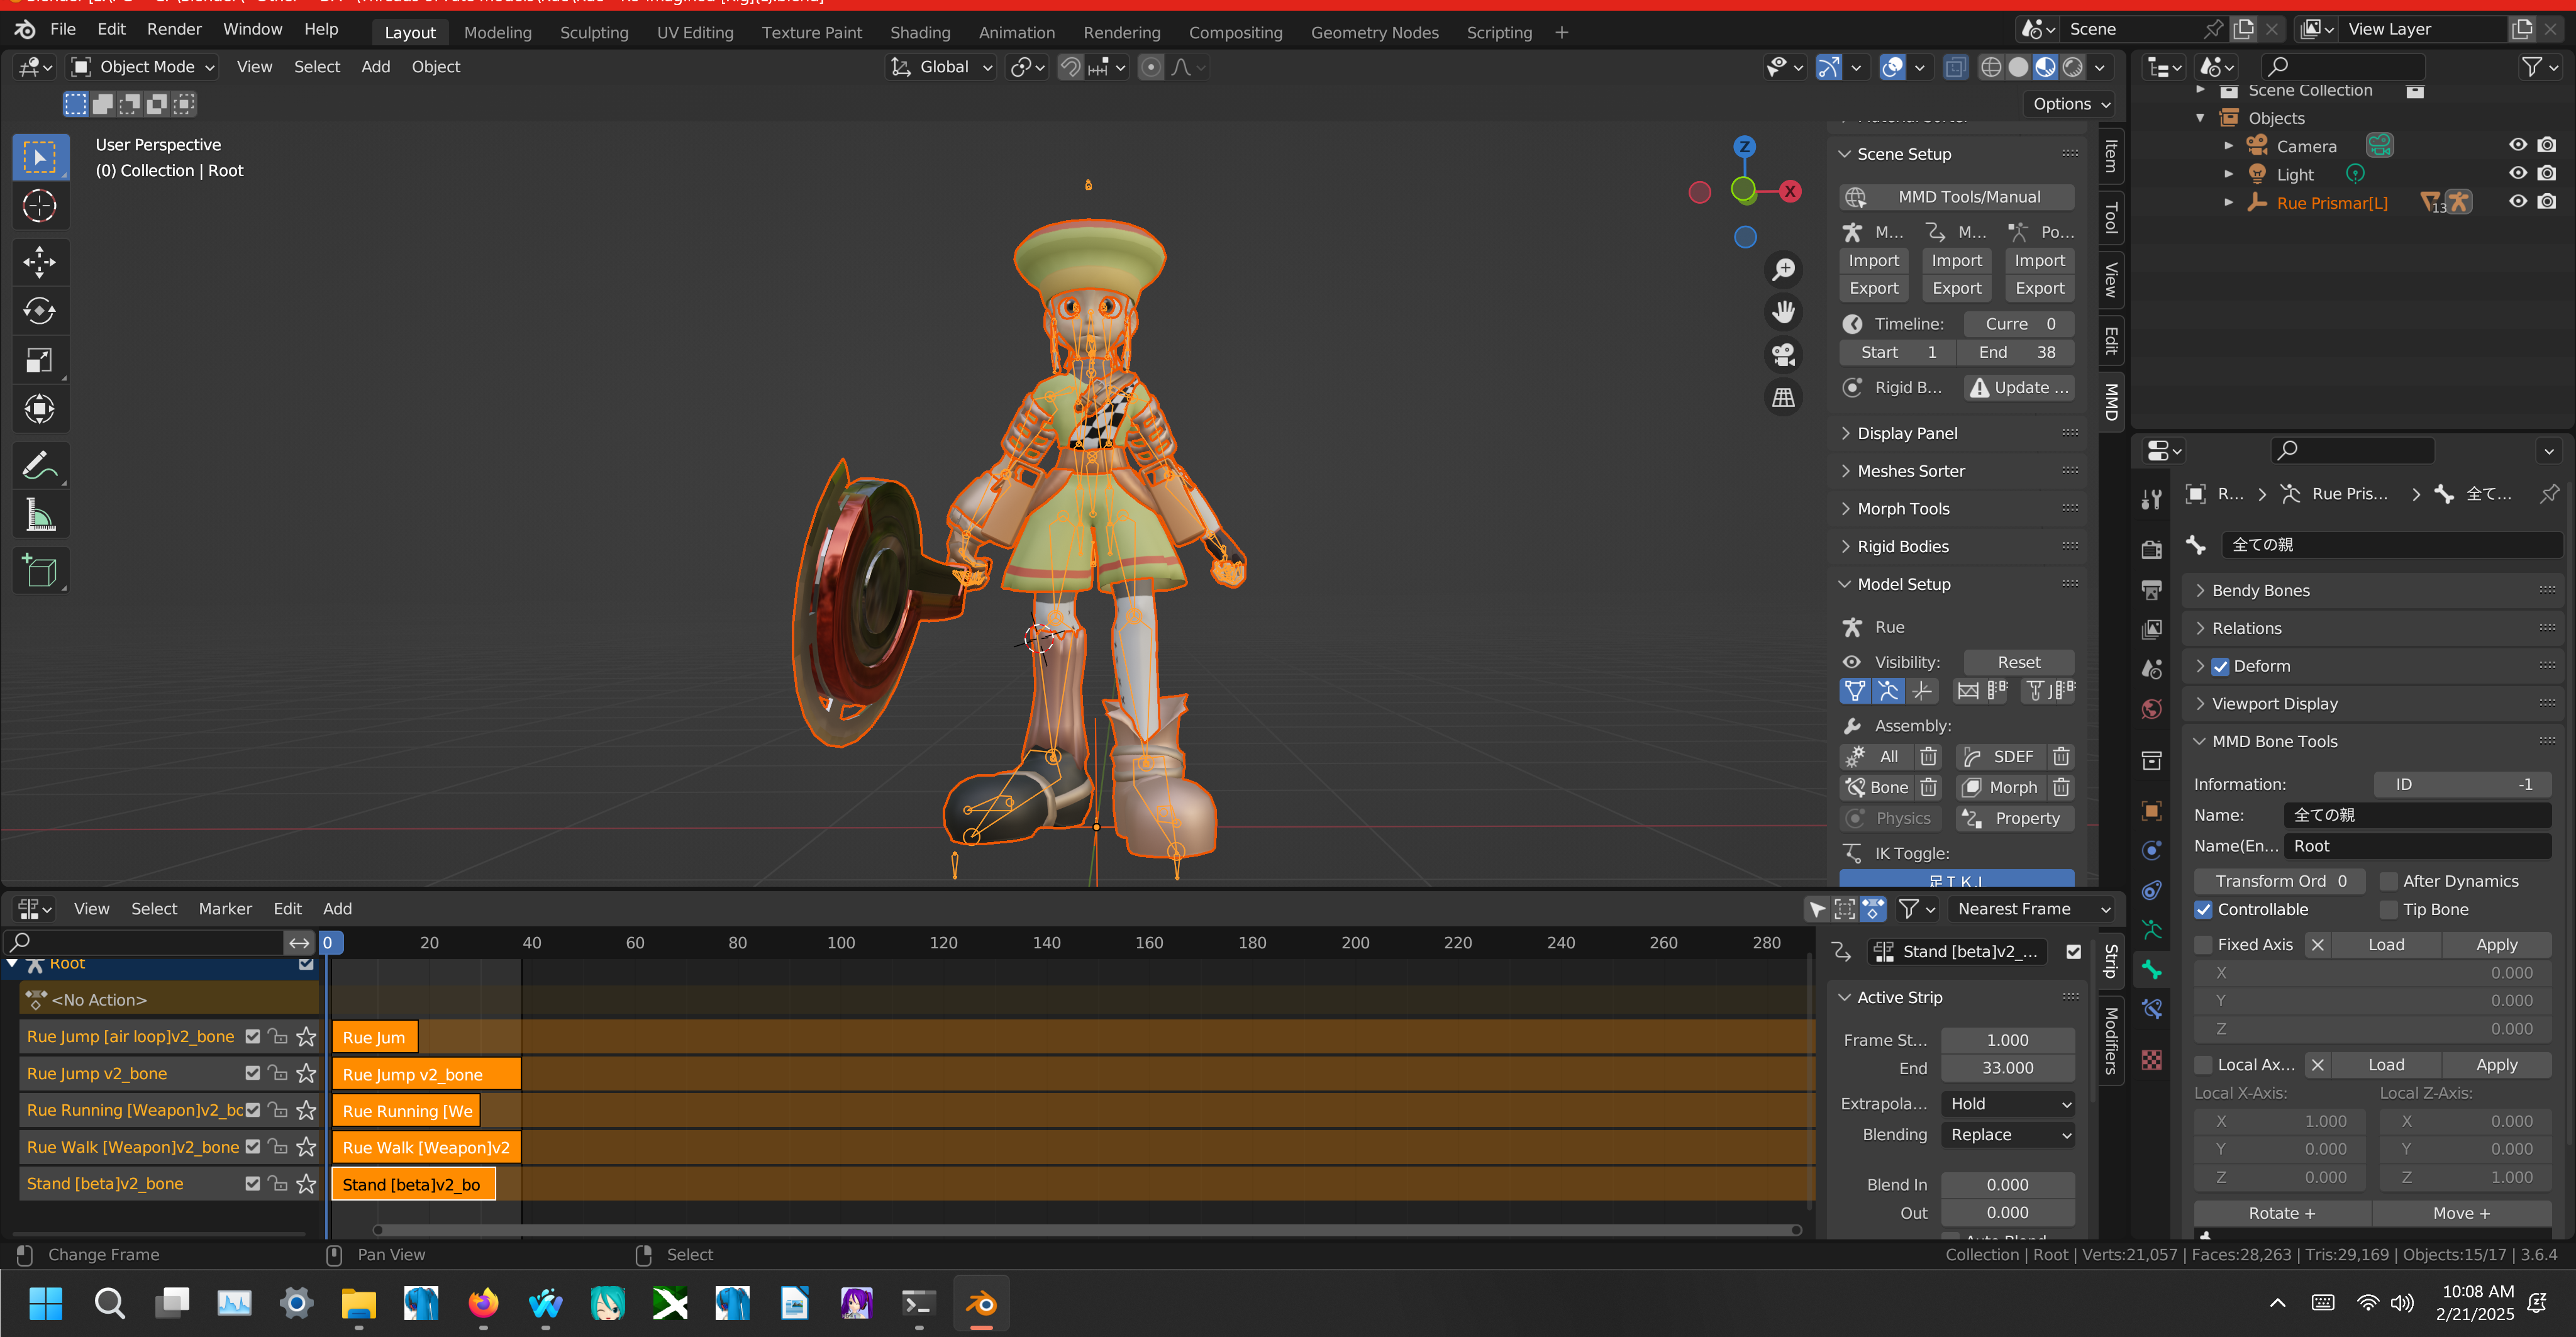Viewport: 2576px width, 1337px height.
Task: Enable the Fixed Axis checkbox
Action: (x=2204, y=944)
